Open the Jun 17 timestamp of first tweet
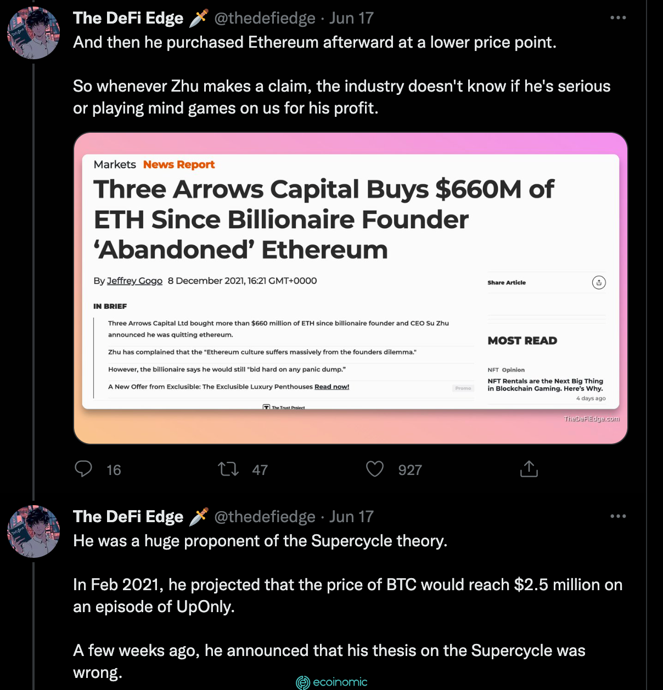 tap(351, 18)
